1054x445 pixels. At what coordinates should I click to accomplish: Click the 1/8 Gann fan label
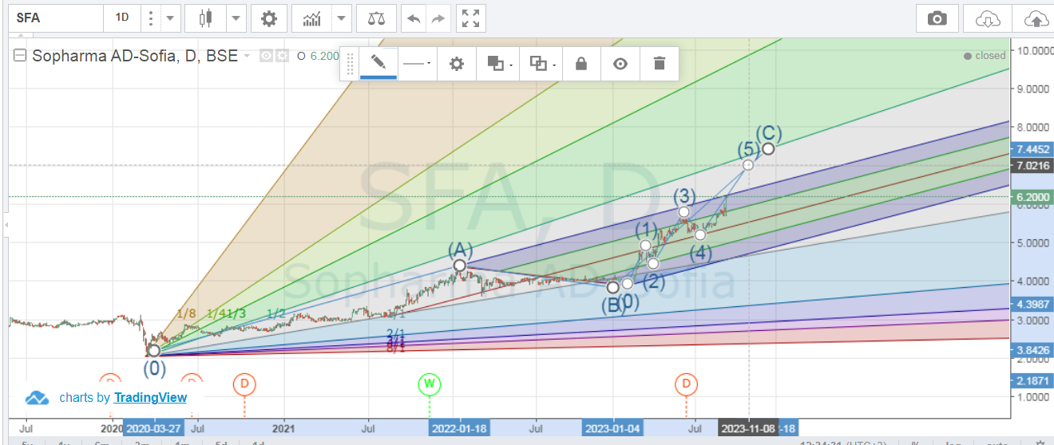tap(186, 314)
